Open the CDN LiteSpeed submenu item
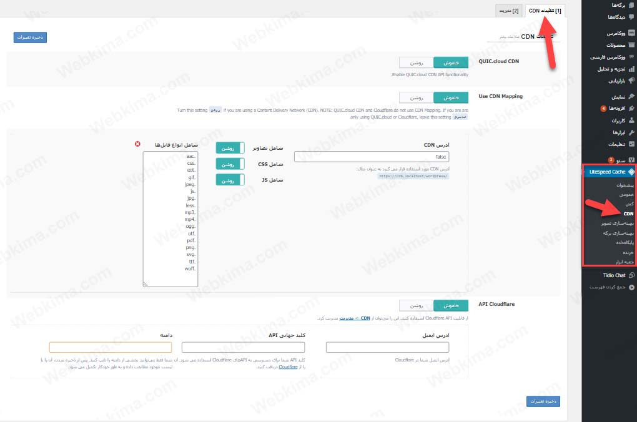Viewport: 637px width, 422px height. [x=628, y=213]
